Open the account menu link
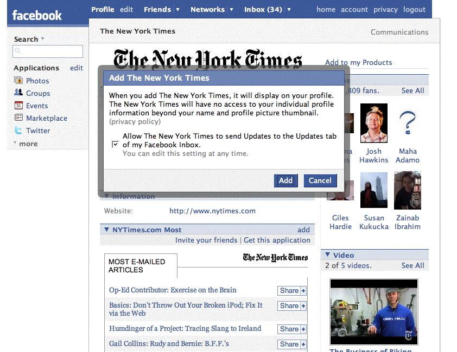 point(354,9)
